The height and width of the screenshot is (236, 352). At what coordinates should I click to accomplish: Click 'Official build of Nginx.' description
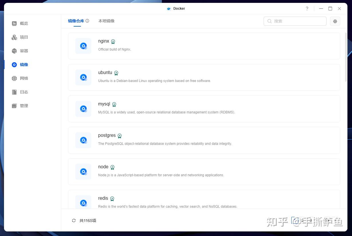click(114, 49)
